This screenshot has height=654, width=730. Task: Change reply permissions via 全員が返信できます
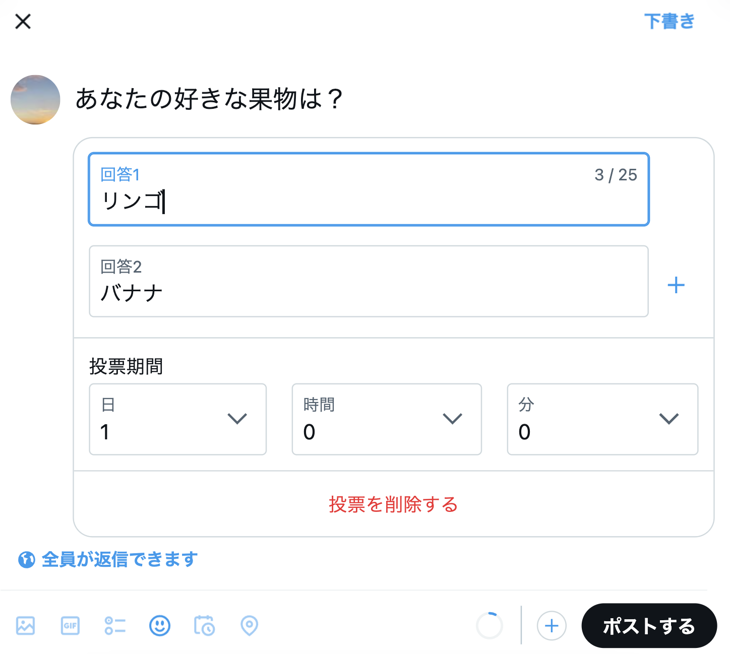click(x=119, y=559)
